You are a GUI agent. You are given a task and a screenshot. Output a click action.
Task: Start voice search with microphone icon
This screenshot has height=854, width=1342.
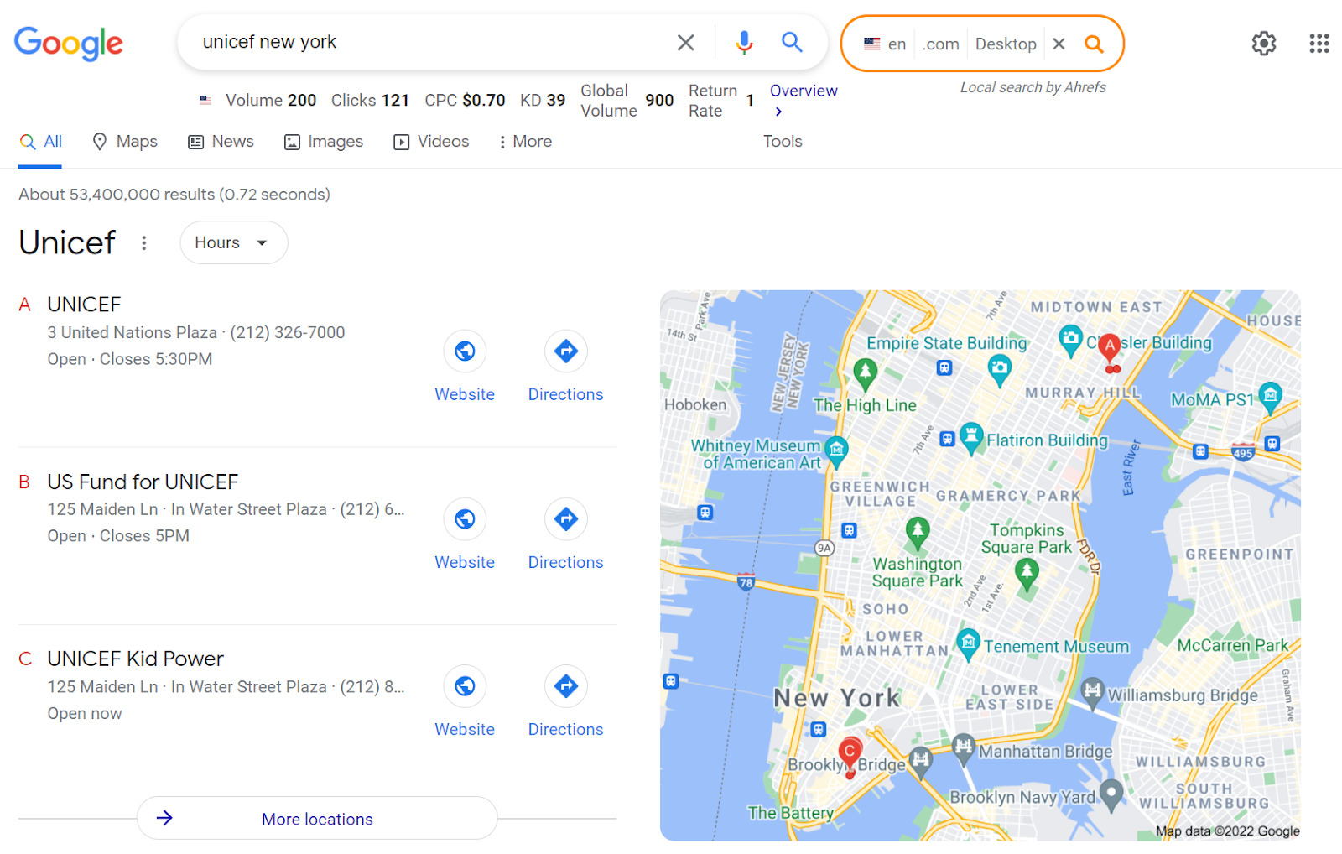point(744,42)
